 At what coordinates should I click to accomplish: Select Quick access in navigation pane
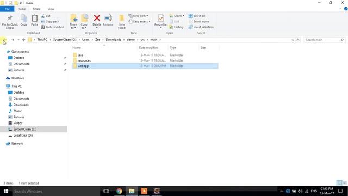(20, 52)
